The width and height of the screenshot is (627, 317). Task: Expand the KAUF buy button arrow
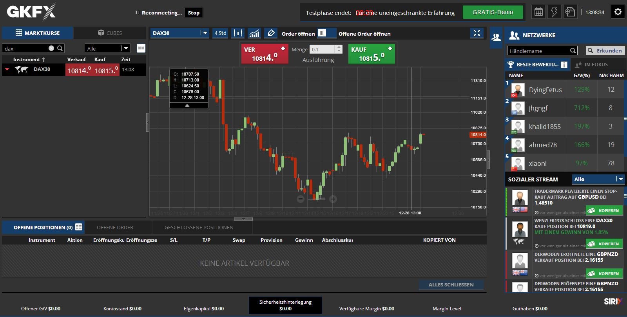pyautogui.click(x=390, y=49)
